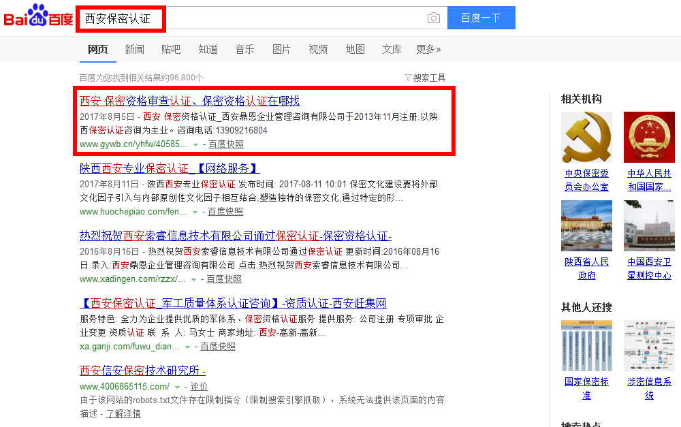This screenshot has width=681, height=427.
Task: Click the date 2016年8月16日 in third result
Action: [x=110, y=251]
